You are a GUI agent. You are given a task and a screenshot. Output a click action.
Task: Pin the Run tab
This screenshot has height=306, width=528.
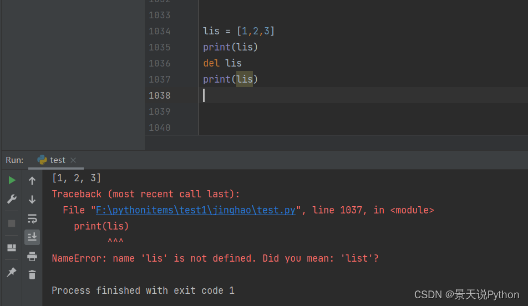12,272
